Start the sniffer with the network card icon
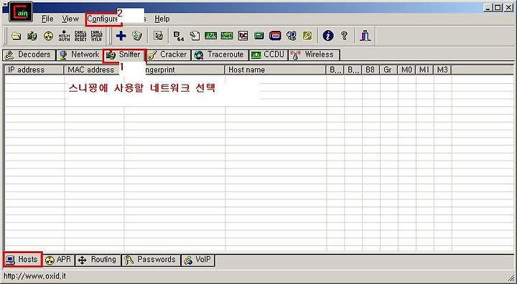 32,36
